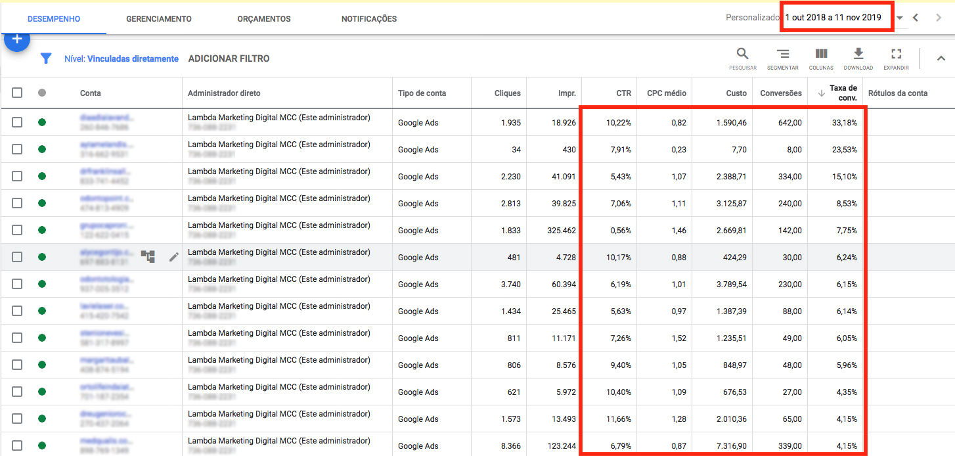Open the Colunas columns editor

821,58
